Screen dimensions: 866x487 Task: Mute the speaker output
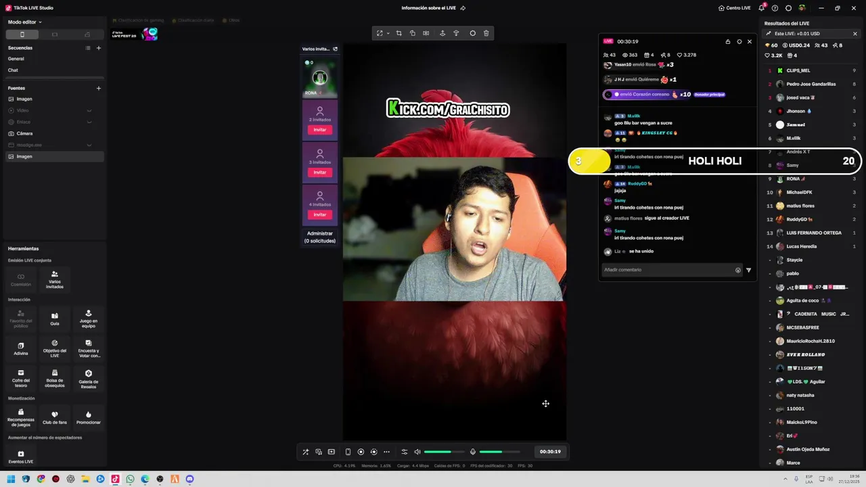[x=417, y=452]
